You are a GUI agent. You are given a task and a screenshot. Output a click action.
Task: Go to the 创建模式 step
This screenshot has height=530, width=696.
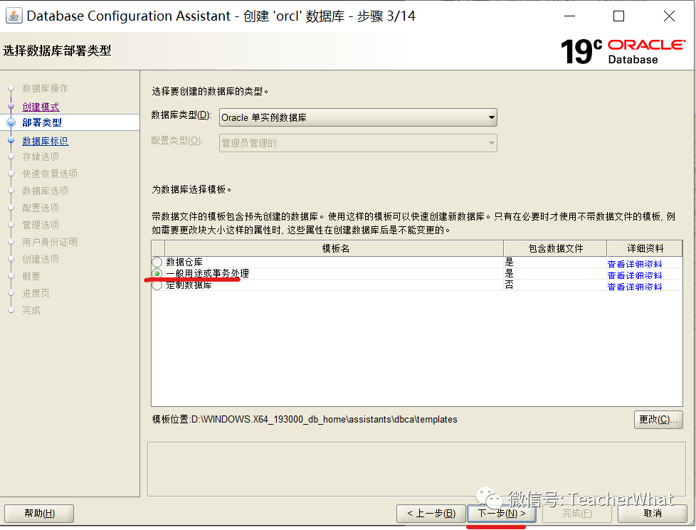click(x=41, y=107)
